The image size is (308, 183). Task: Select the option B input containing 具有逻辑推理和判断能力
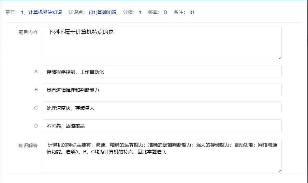(162, 90)
